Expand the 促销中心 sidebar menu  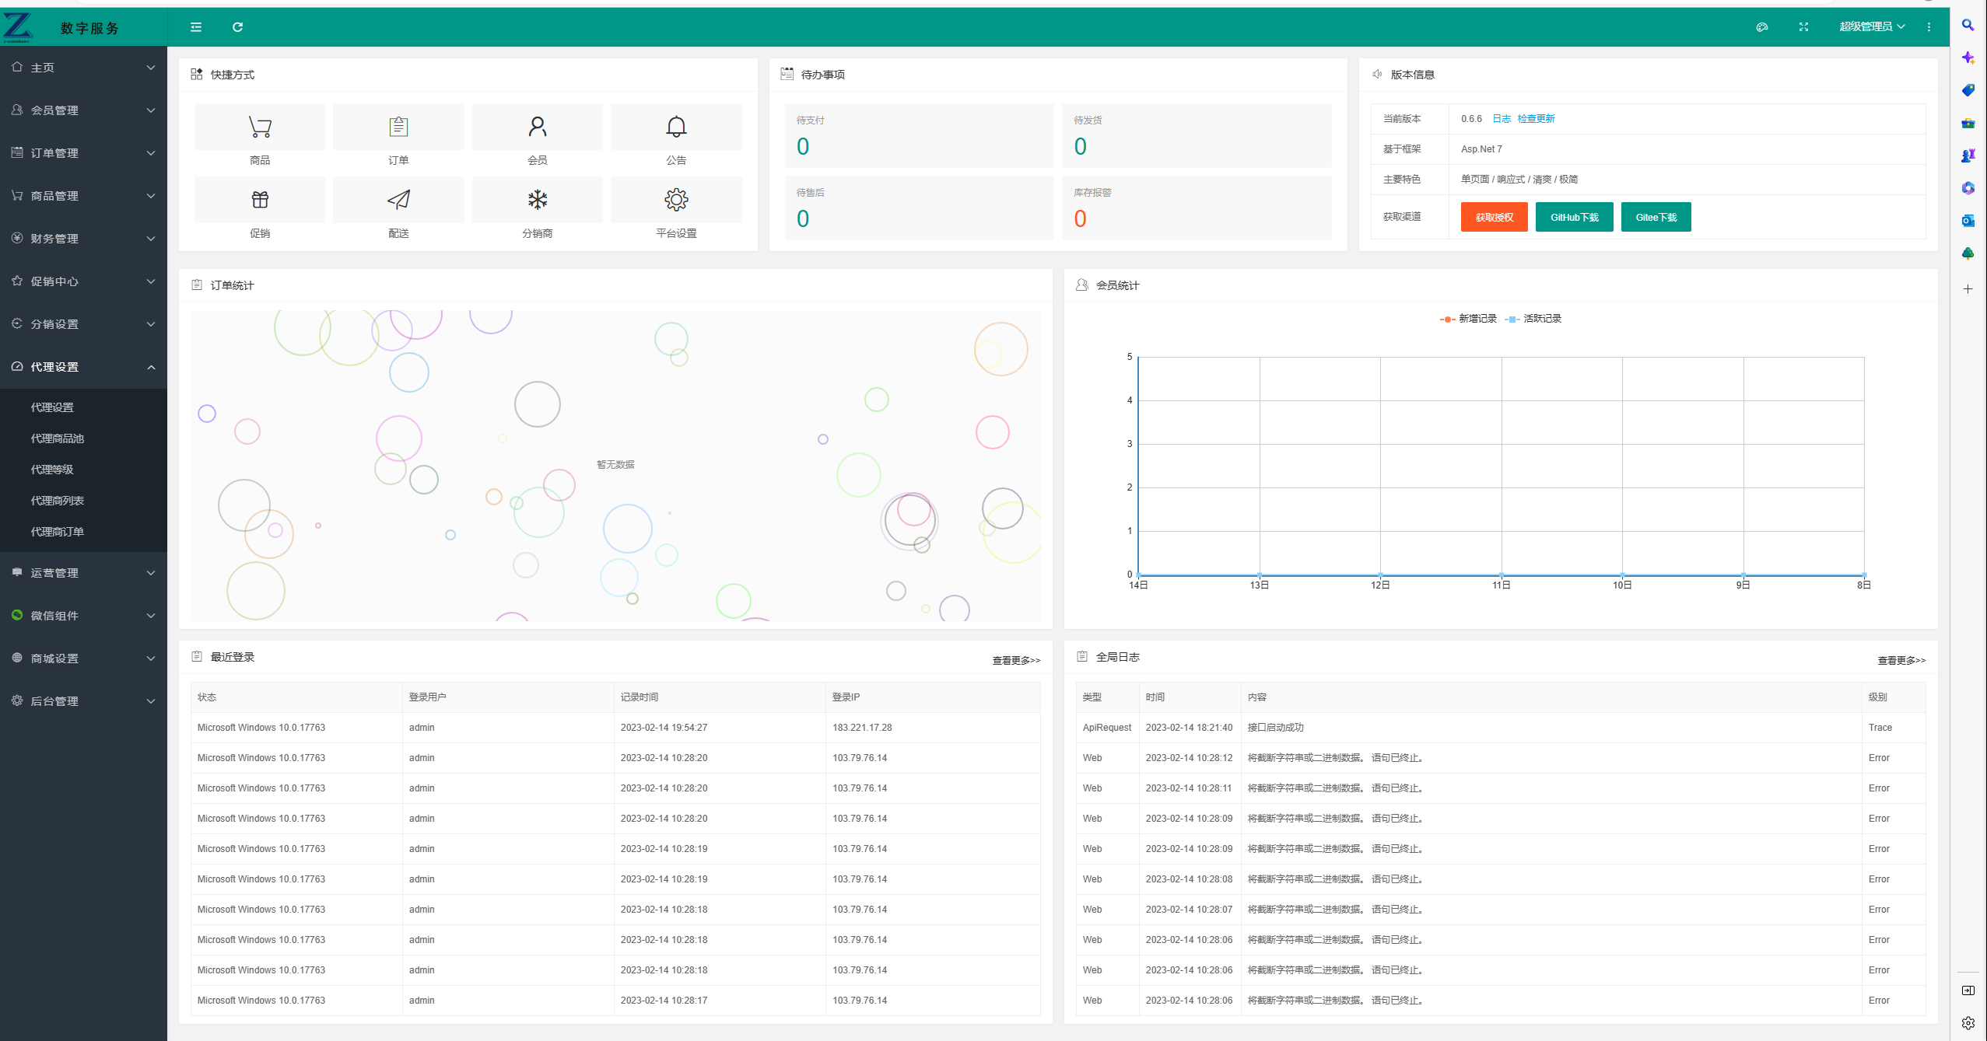pyautogui.click(x=83, y=281)
